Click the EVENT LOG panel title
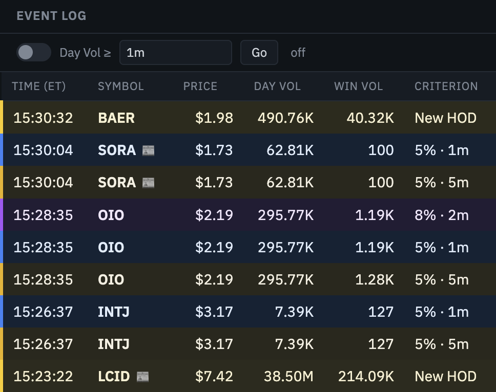Image resolution: width=496 pixels, height=392 pixels. click(51, 16)
